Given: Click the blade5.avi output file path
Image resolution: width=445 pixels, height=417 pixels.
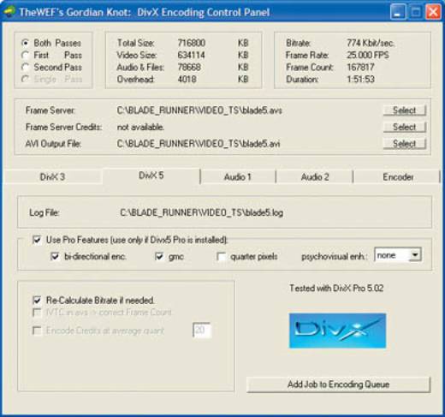Looking at the screenshot, I should pyautogui.click(x=199, y=144).
